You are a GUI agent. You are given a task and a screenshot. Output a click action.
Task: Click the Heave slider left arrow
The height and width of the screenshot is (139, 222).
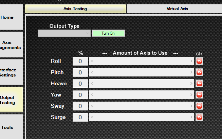[92, 84]
